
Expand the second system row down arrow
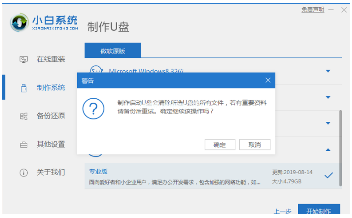click(328, 97)
